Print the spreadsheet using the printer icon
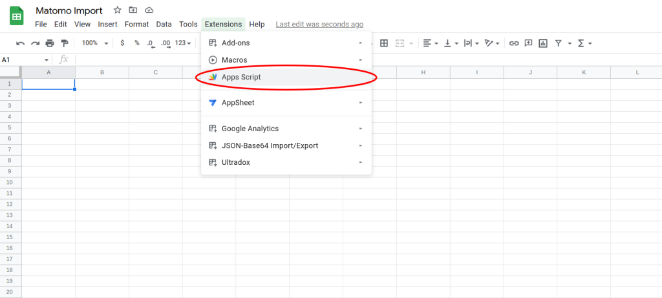The width and height of the screenshot is (662, 298). pos(50,43)
